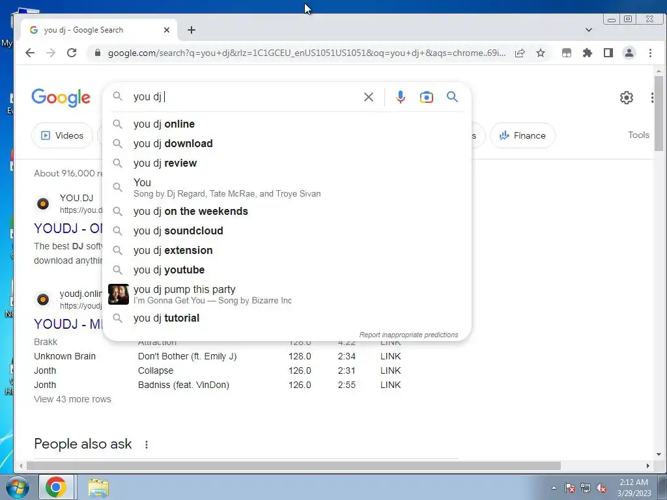Open Google quick settings gear
This screenshot has width=667, height=500.
[626, 98]
